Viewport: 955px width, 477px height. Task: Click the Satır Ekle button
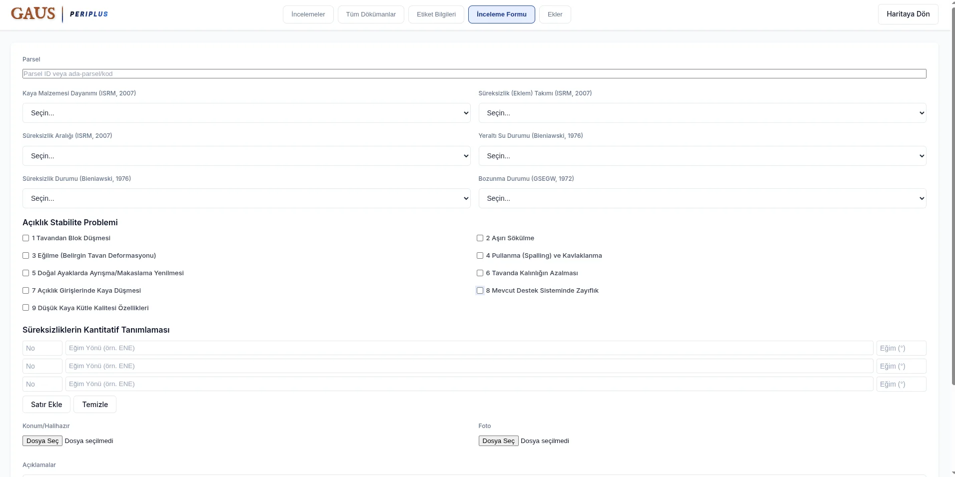click(46, 405)
